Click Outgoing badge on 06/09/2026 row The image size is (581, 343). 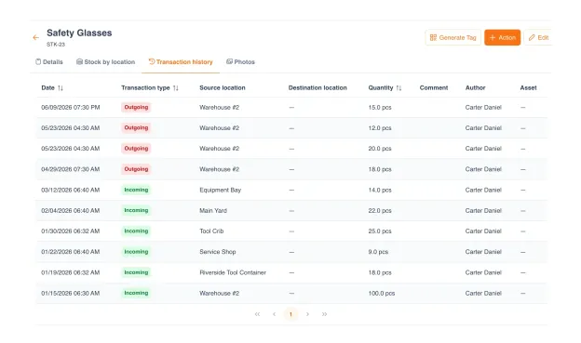tap(136, 107)
